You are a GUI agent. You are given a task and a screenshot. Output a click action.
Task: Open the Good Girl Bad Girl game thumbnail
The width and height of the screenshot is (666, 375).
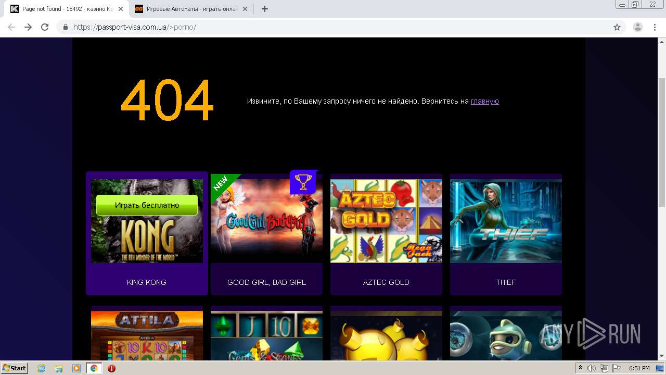(x=266, y=221)
